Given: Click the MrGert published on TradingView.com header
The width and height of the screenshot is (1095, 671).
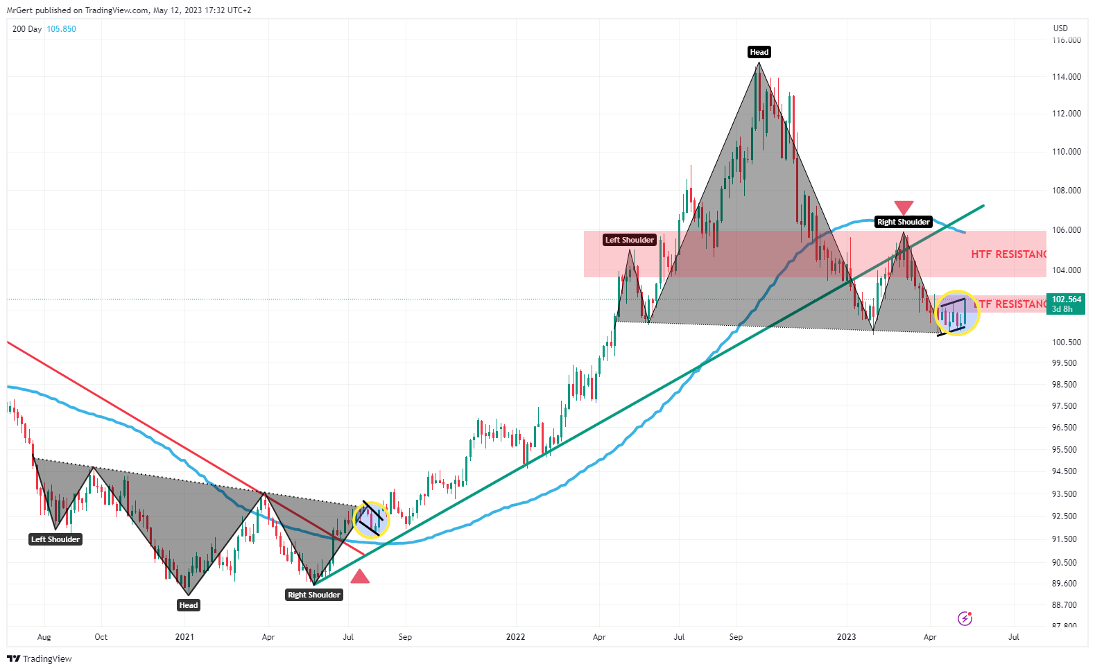Looking at the screenshot, I should tap(129, 10).
